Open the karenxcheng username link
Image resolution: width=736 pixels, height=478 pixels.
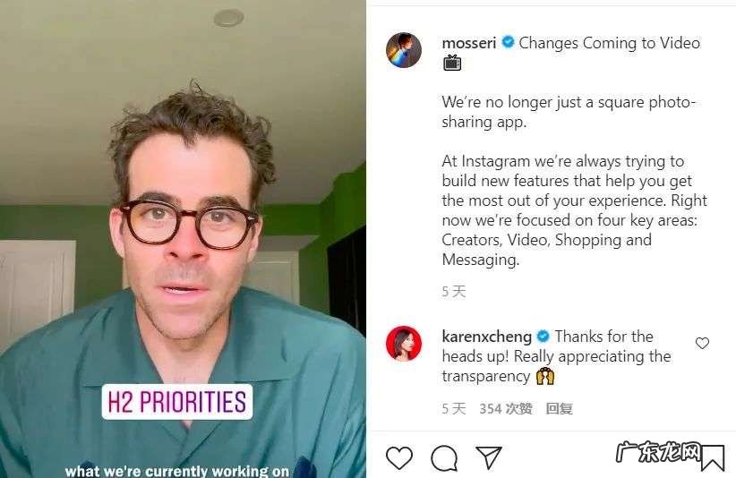point(487,337)
